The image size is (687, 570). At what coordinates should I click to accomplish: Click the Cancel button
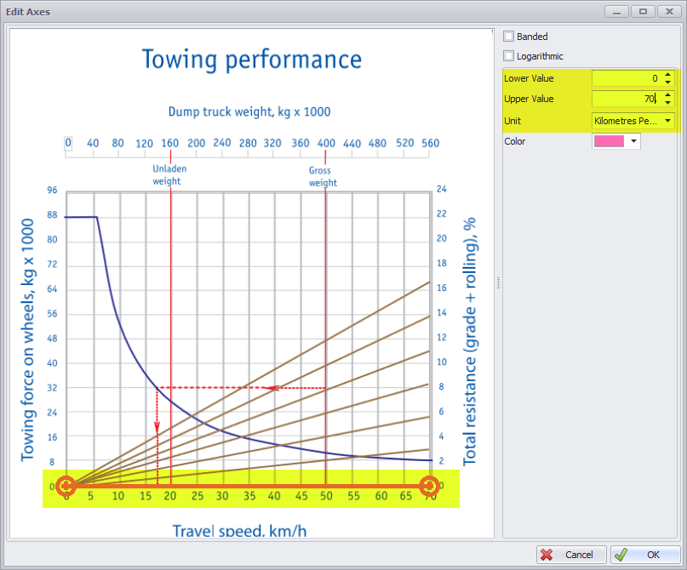pyautogui.click(x=571, y=555)
